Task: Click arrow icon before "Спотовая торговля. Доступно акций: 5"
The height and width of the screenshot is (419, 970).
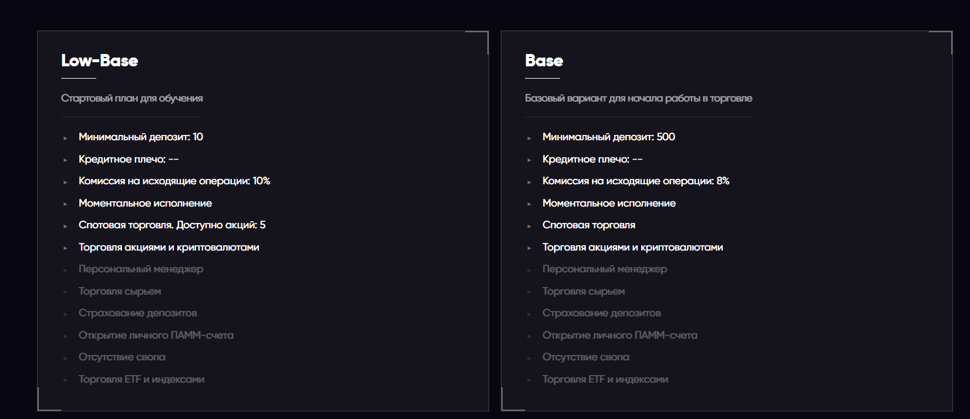Action: [x=65, y=226]
